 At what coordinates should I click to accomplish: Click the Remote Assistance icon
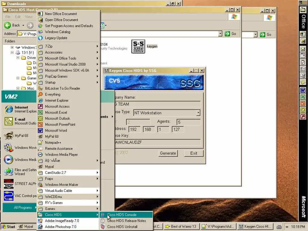pos(40,149)
